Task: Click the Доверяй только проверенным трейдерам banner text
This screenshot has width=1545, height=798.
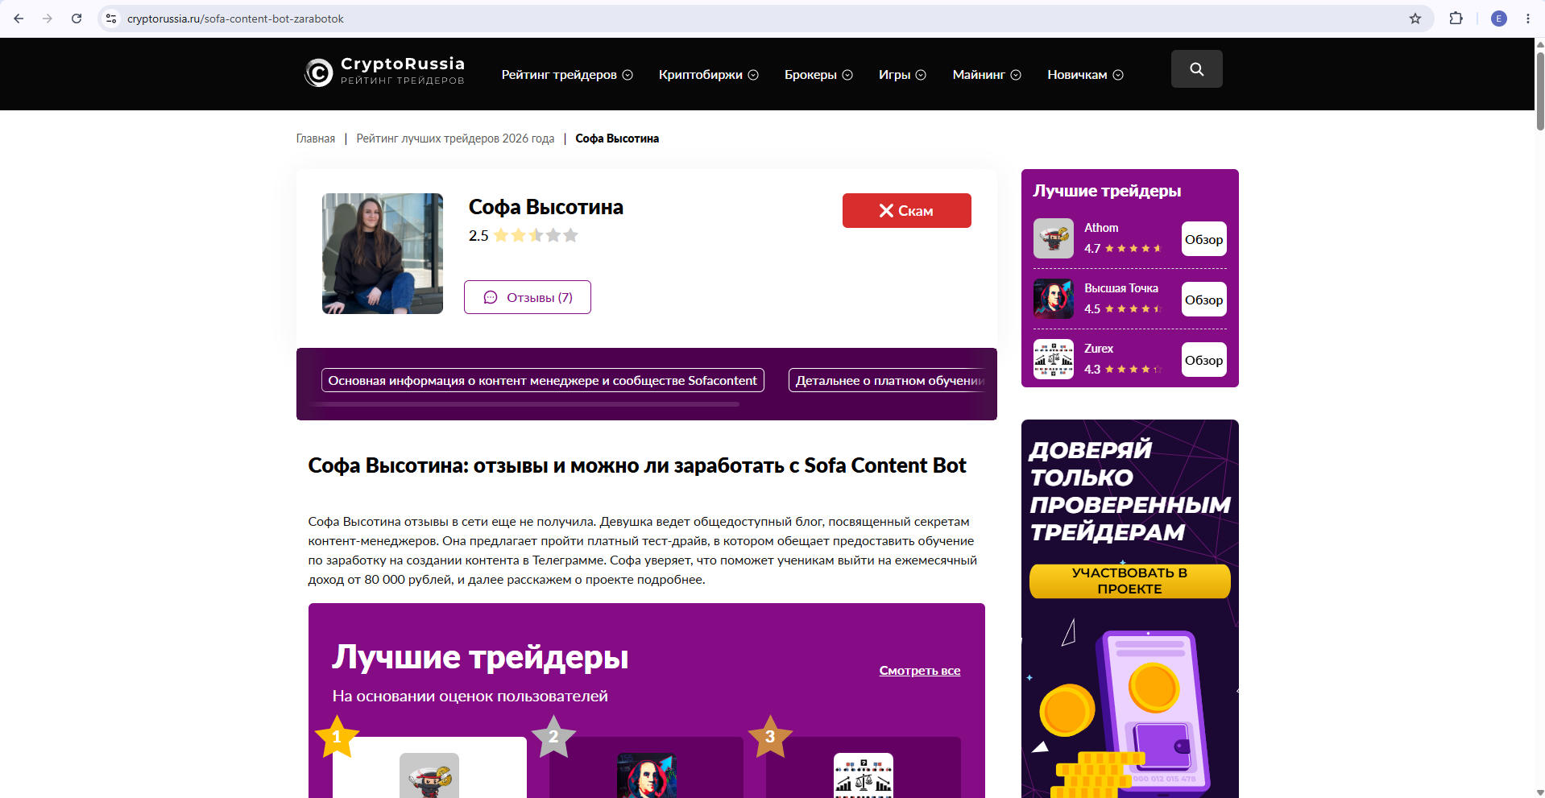Action: click(x=1130, y=491)
